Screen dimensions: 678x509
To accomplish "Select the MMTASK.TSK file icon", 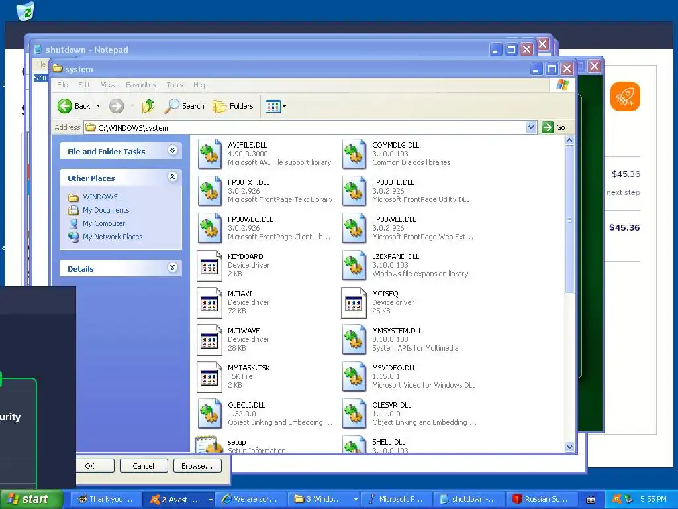I will click(210, 377).
